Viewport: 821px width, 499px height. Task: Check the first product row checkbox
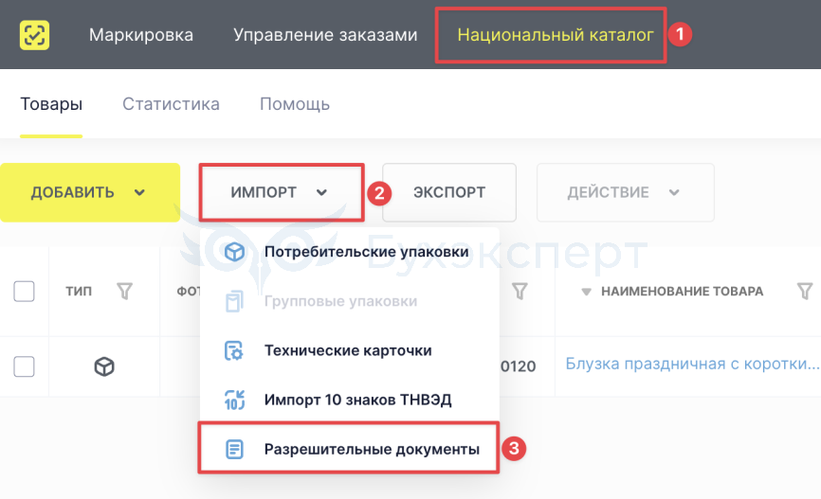(24, 366)
